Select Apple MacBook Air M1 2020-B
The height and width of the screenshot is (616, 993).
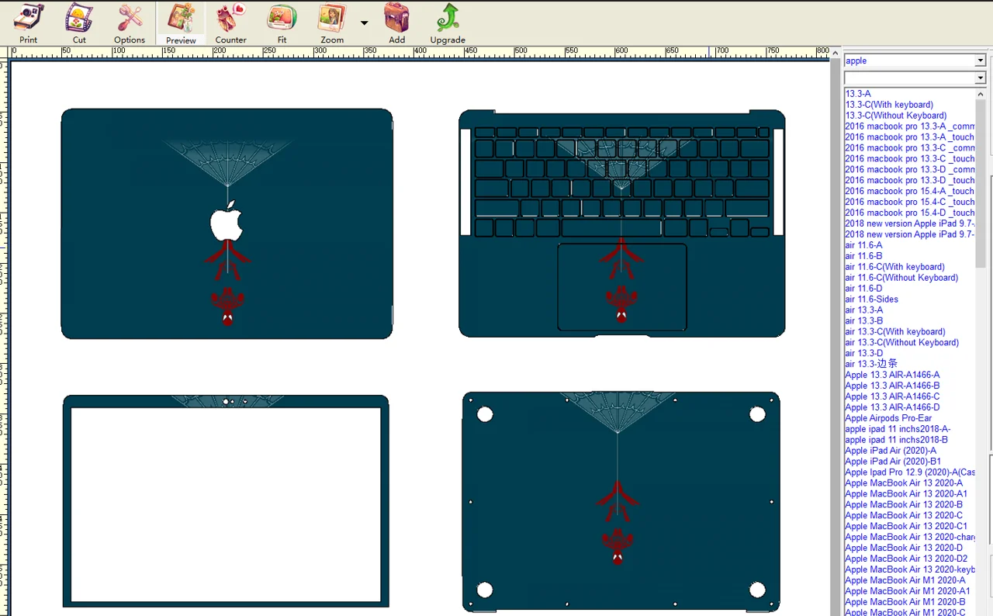905,603
